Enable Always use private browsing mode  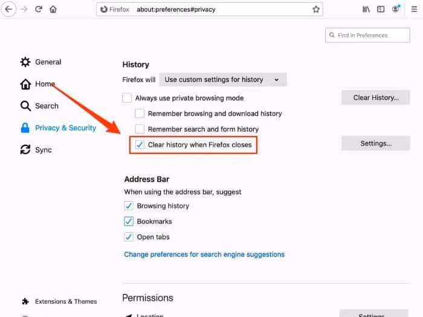127,98
